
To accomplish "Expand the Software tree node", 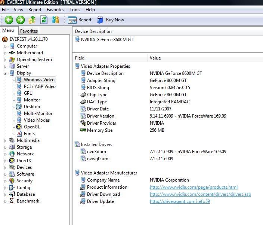I will 5,174.
